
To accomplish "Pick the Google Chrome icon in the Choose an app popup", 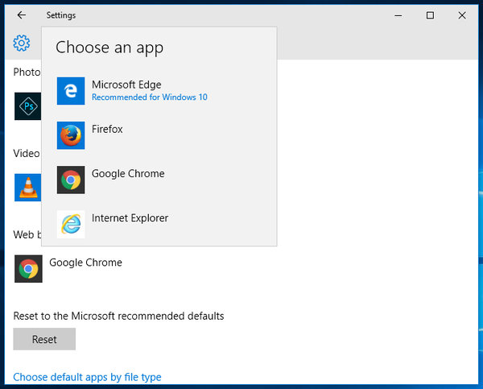I will (71, 180).
